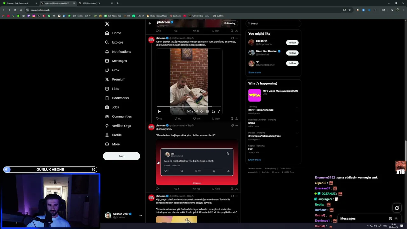Viewport: 407px width, 229px height.
Task: Click the floating Grok button
Action: coord(397,208)
